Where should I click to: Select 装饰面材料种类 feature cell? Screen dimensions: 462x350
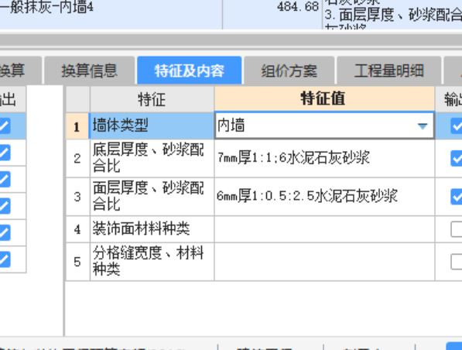point(152,229)
